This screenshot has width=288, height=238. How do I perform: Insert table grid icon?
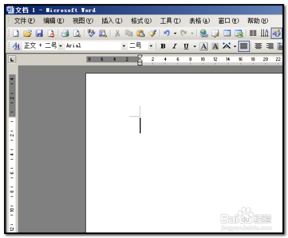(227, 33)
